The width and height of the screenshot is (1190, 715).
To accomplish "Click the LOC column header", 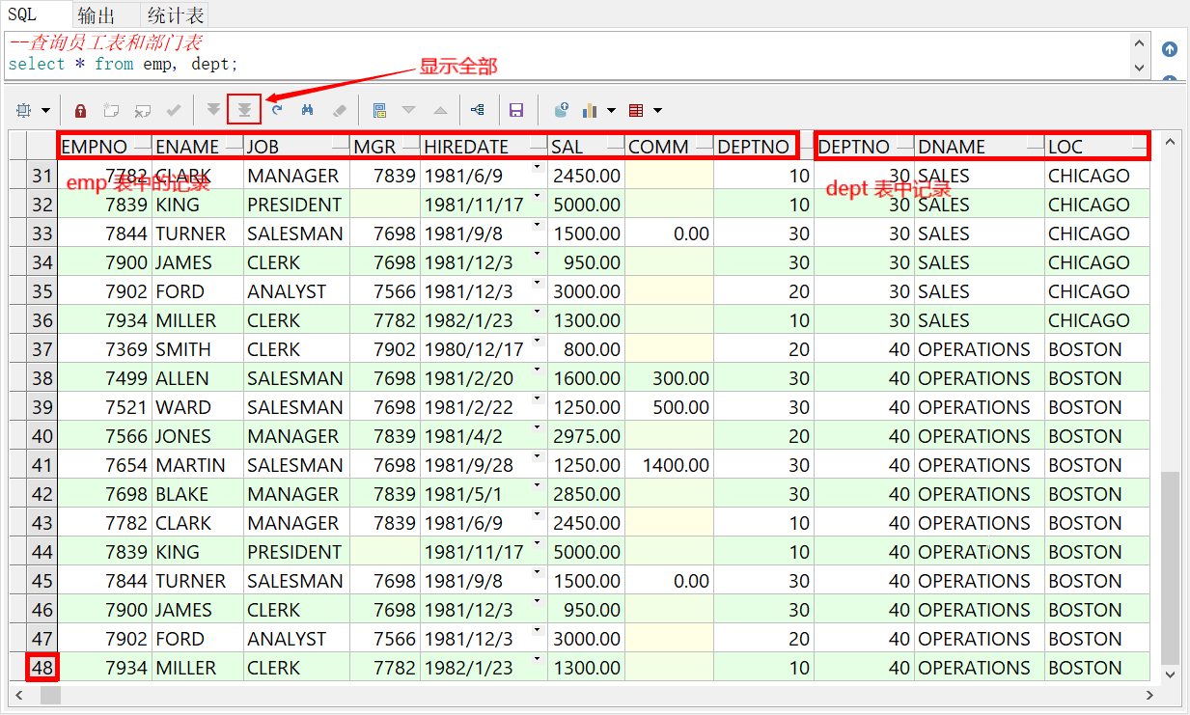I will (1097, 147).
